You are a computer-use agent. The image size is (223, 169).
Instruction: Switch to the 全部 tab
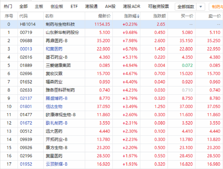pos(24,6)
